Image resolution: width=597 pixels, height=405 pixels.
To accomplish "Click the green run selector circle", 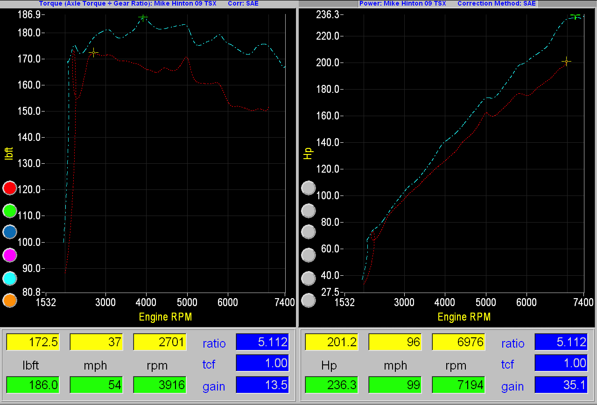I will (x=9, y=210).
